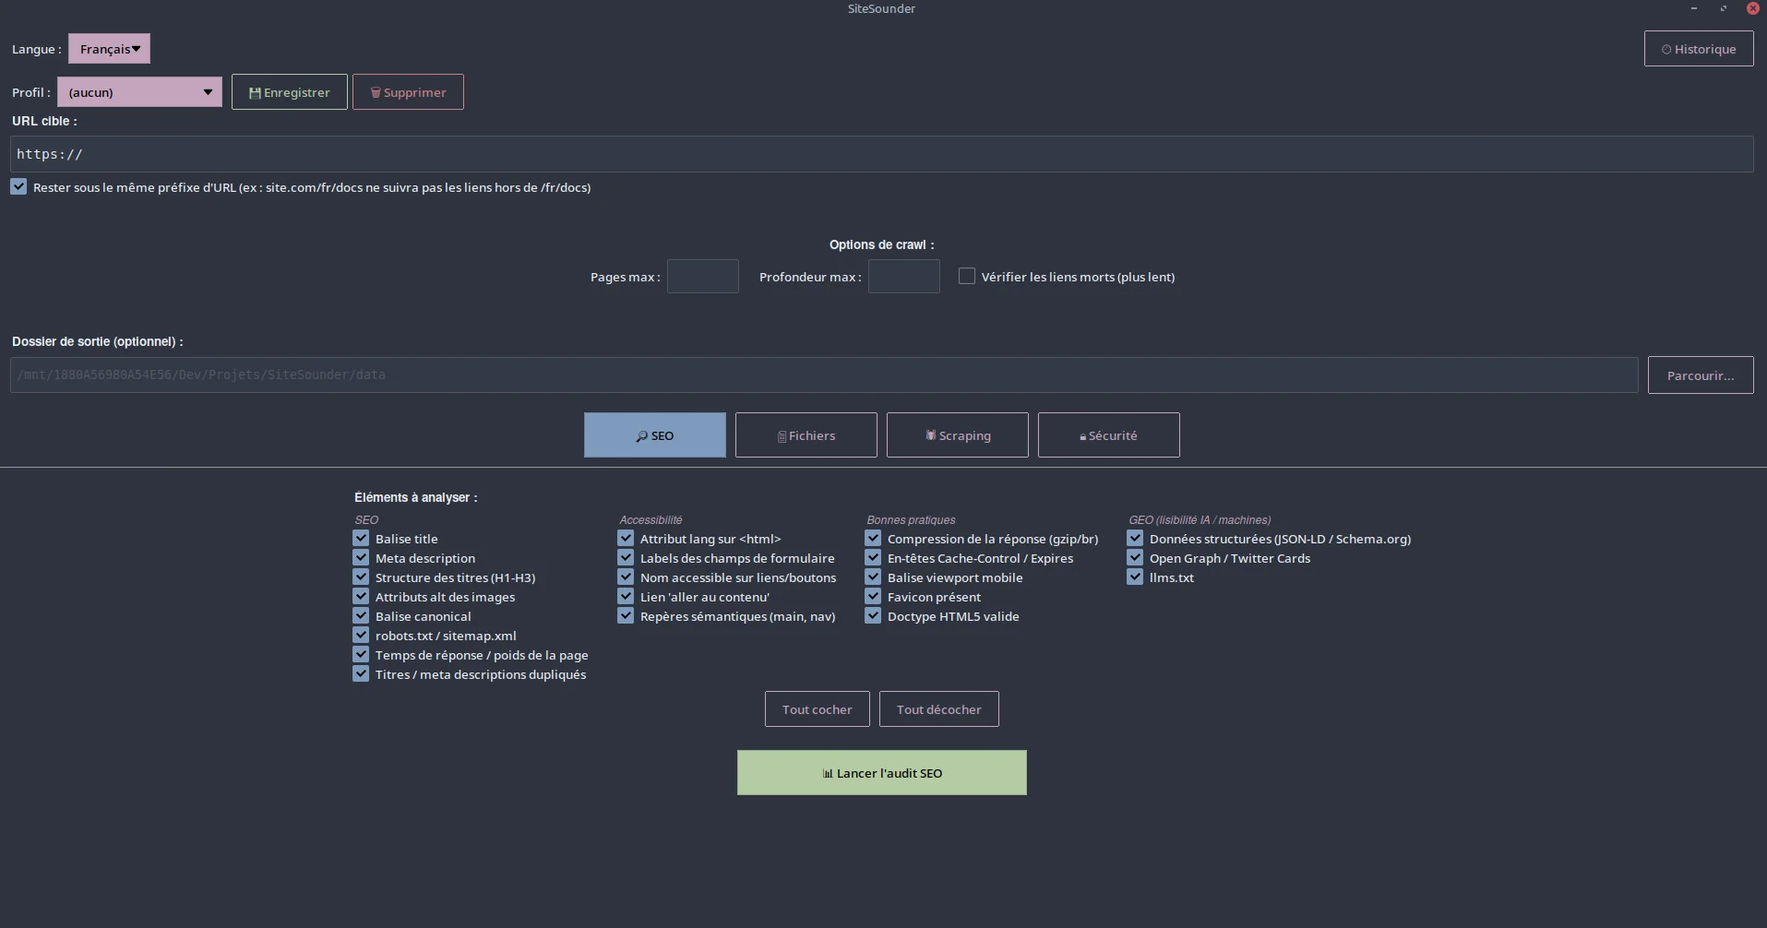Click the floppy disk icon on Enregistrer
The image size is (1767, 928).
[255, 93]
